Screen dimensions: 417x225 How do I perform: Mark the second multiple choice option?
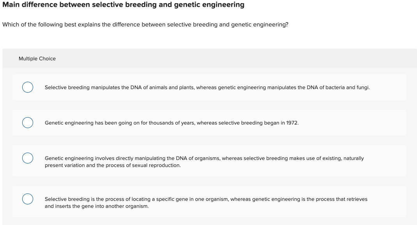27,123
